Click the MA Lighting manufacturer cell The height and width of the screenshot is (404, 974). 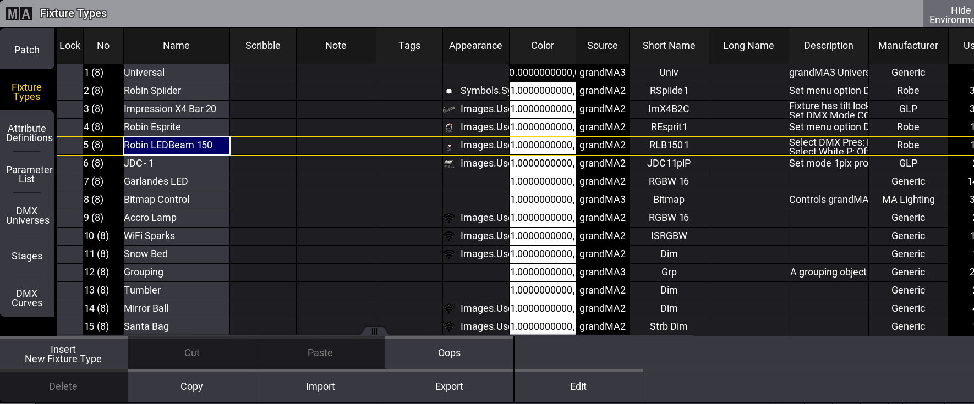908,200
